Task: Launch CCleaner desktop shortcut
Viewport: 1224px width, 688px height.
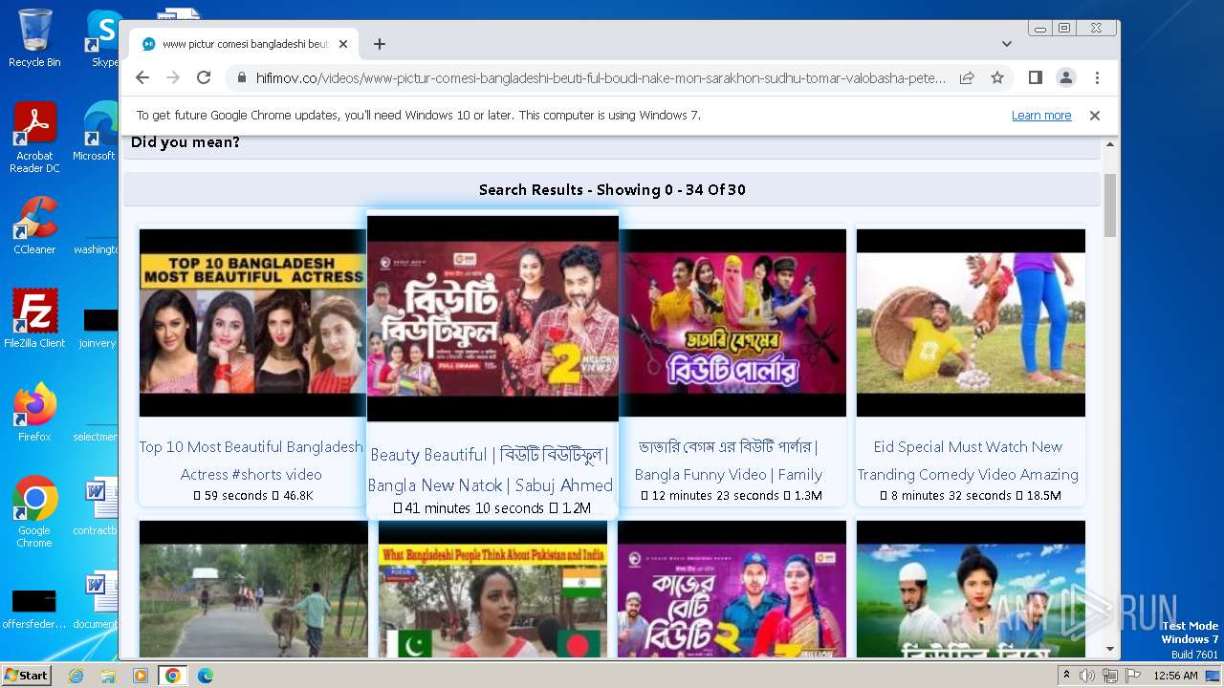Action: tap(34, 226)
